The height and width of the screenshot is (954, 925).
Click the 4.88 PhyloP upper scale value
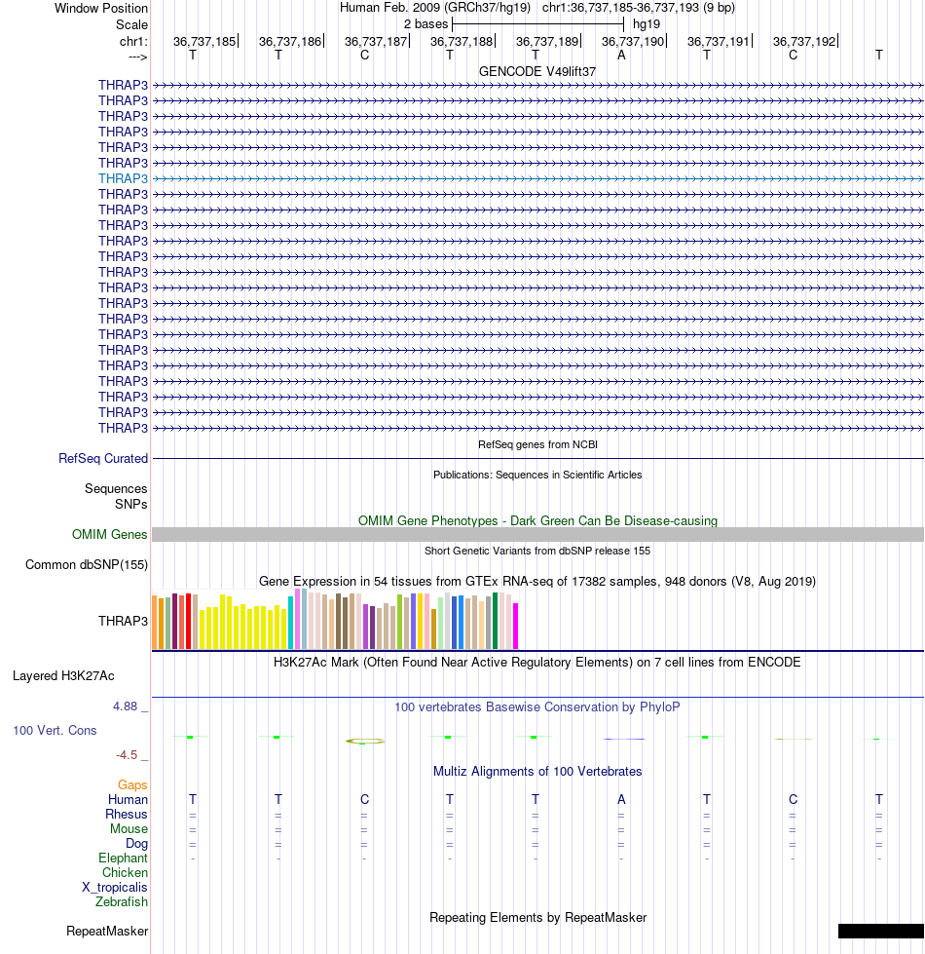(x=126, y=706)
